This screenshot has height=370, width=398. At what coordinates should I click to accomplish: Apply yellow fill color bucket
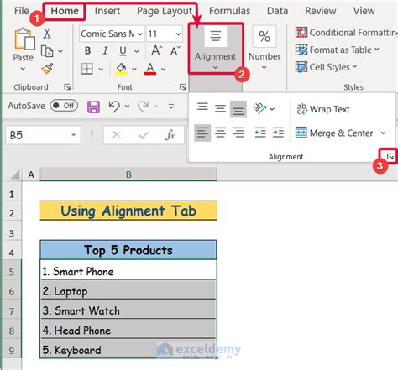pos(121,69)
